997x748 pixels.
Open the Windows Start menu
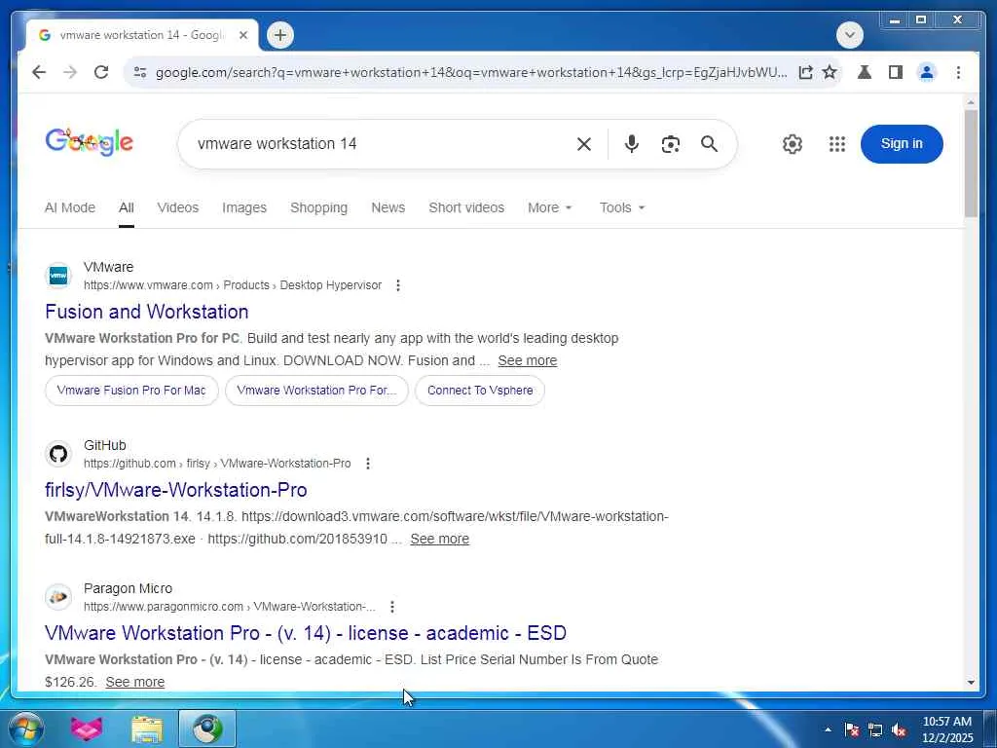(26, 729)
